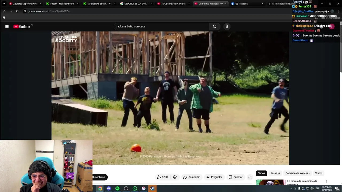Click chat username shakiraclips
Image resolution: width=342 pixels, height=192 pixels.
pos(304,26)
